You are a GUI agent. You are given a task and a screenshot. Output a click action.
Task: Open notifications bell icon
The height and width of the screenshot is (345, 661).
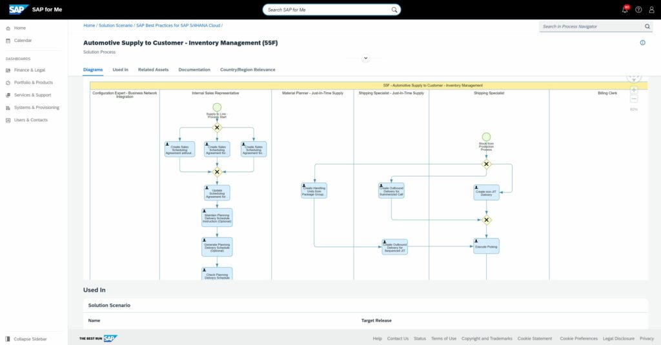(x=625, y=9)
